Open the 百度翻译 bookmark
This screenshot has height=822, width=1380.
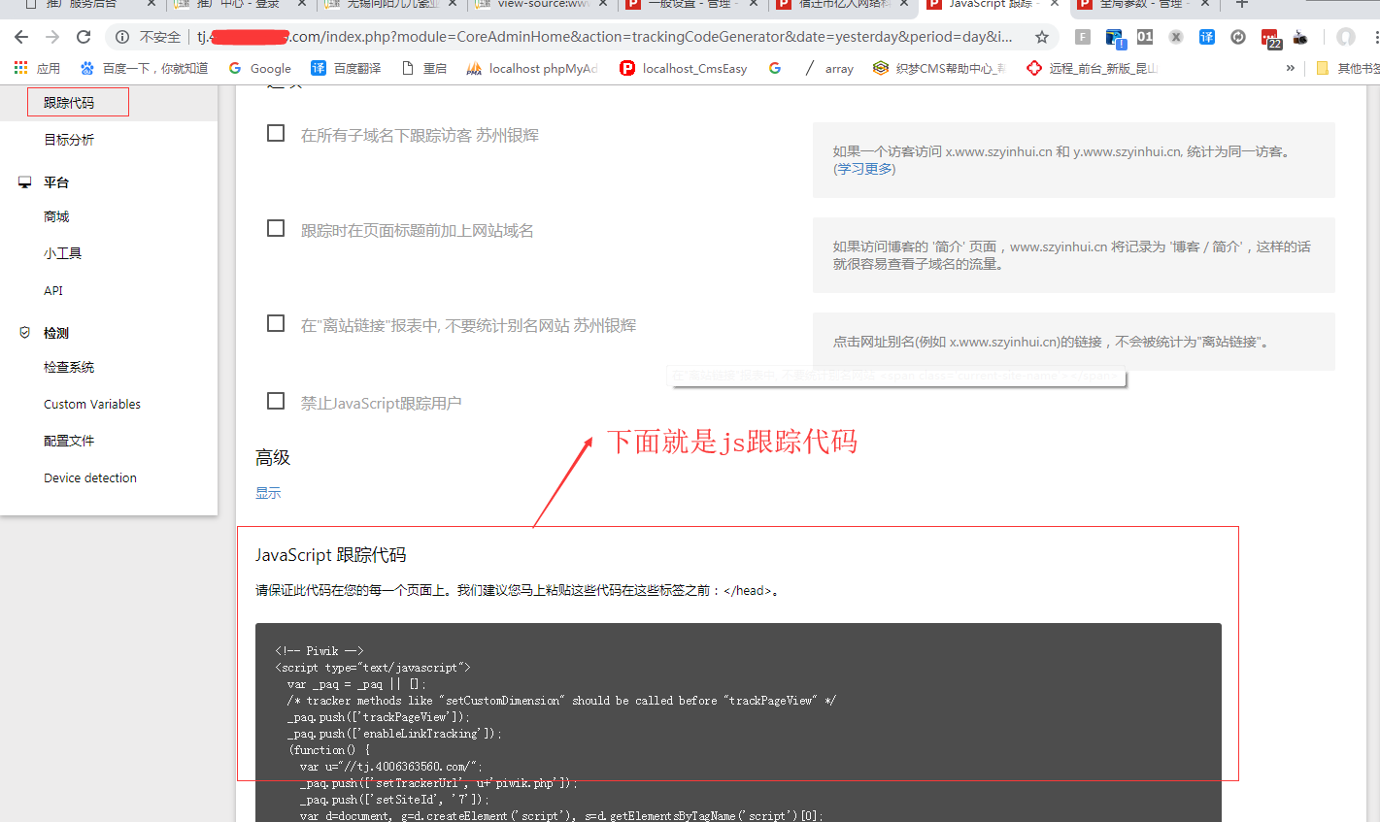pyautogui.click(x=346, y=68)
